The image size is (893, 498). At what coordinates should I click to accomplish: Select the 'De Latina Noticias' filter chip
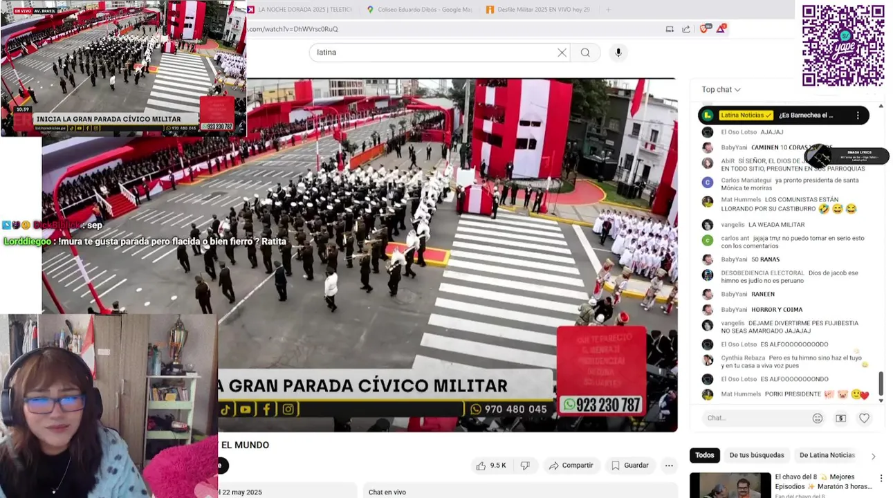[x=827, y=455]
